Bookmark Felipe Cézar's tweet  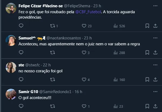click(x=147, y=26)
